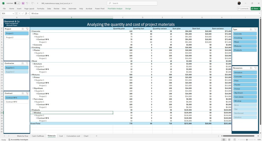Add a new sheet with plus icon
Image resolution: width=262 pixels, height=141 pixels.
pos(97,136)
